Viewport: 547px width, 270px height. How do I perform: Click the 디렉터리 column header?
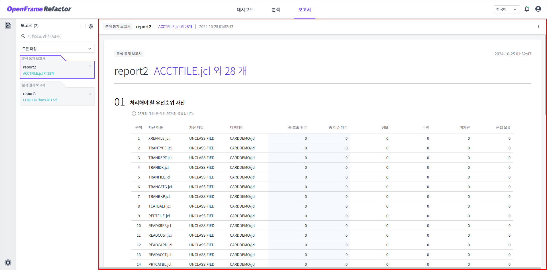point(237,127)
